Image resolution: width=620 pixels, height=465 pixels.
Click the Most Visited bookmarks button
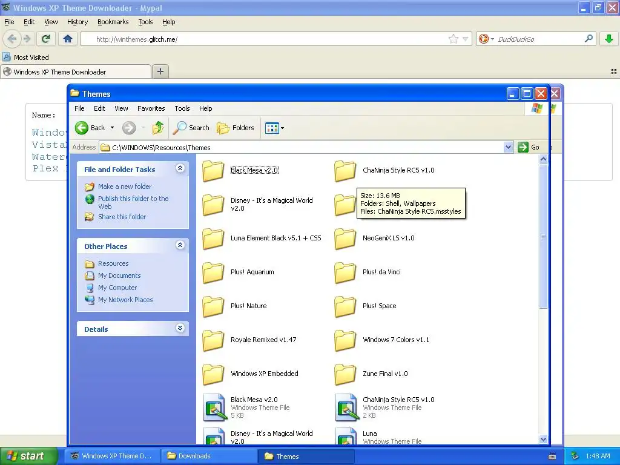(25, 58)
